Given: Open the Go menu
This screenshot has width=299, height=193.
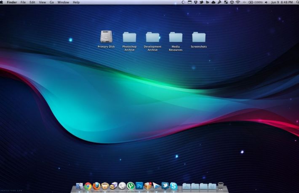Looking at the screenshot, I should tap(51, 3).
